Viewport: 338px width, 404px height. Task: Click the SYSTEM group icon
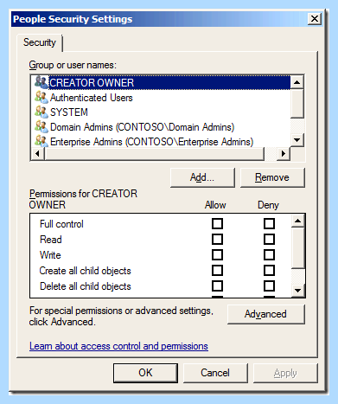[x=41, y=112]
